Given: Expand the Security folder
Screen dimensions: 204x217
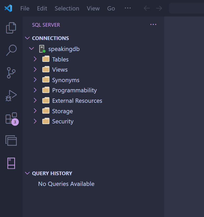Looking at the screenshot, I should click(x=35, y=121).
